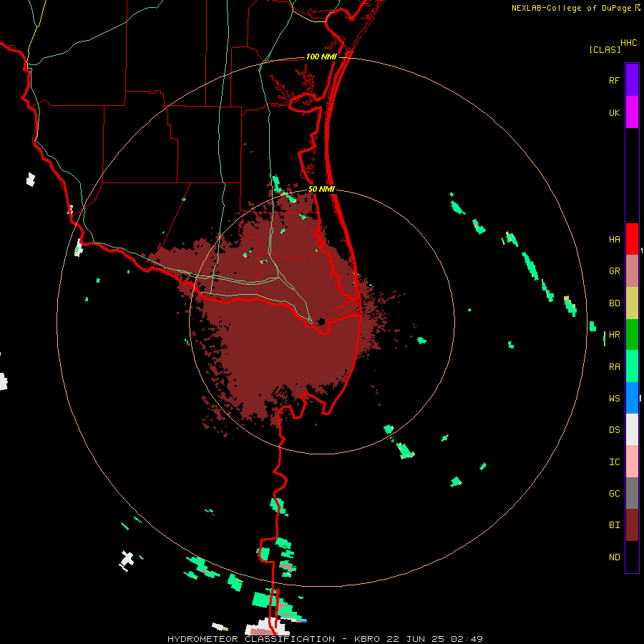Click the DS legend label
The width and height of the screenshot is (644, 644).
(614, 430)
